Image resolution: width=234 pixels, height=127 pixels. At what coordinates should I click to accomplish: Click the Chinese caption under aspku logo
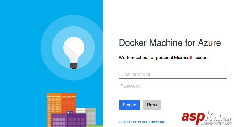216,124
